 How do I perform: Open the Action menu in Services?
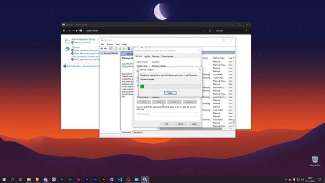point(110,44)
